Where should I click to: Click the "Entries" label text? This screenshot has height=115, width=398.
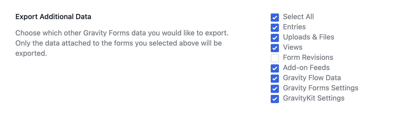click(294, 27)
